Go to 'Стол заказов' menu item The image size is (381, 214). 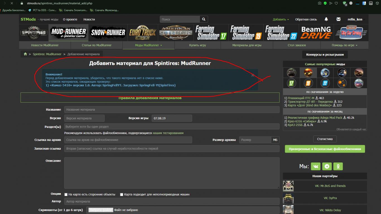coord(296,45)
